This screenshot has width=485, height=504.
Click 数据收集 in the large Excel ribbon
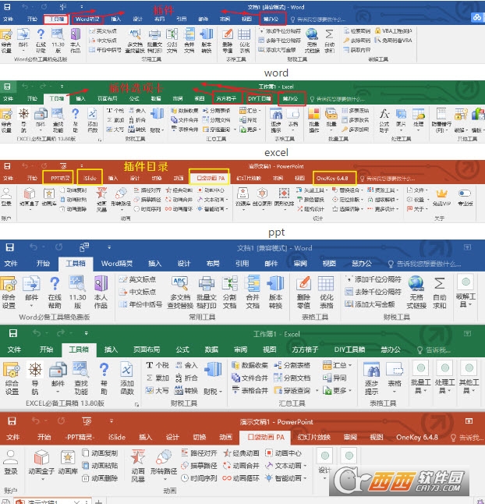pyautogui.click(x=250, y=365)
